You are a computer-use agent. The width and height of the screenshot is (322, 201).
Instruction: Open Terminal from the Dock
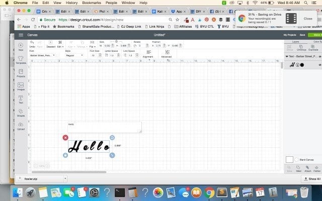pos(120,192)
